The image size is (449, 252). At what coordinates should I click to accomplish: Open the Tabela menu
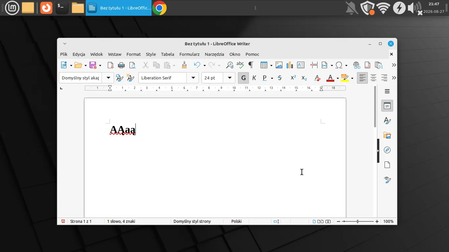click(x=168, y=54)
